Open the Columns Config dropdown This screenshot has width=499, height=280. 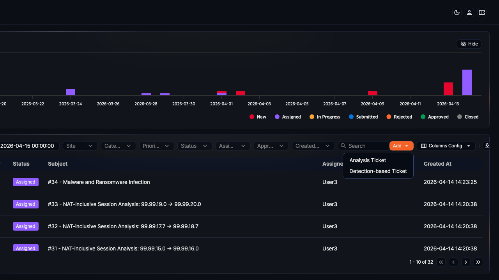[446, 146]
